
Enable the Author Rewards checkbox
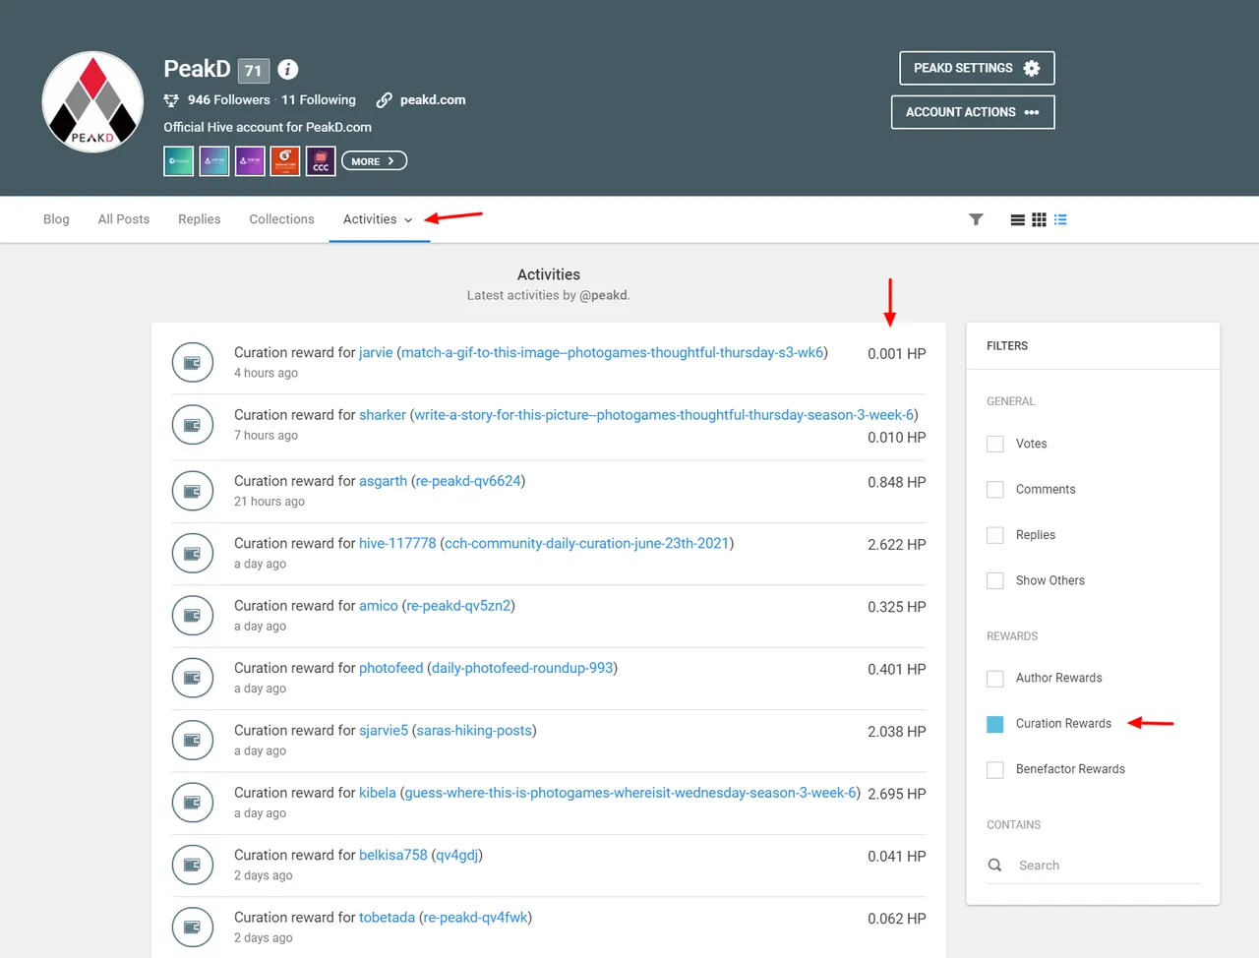[995, 678]
